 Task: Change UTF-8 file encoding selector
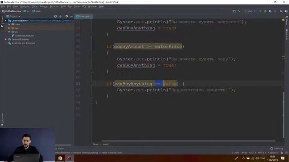pyautogui.click(x=262, y=153)
